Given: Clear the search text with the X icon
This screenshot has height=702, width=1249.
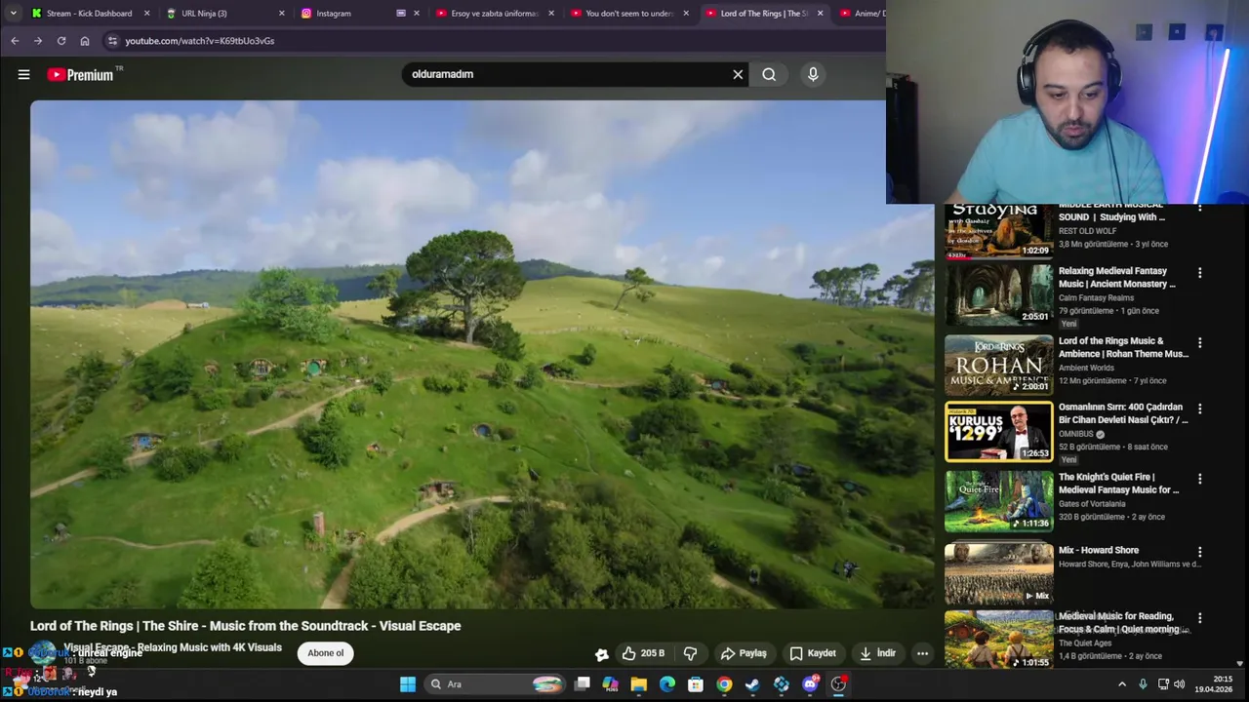Looking at the screenshot, I should 738,74.
